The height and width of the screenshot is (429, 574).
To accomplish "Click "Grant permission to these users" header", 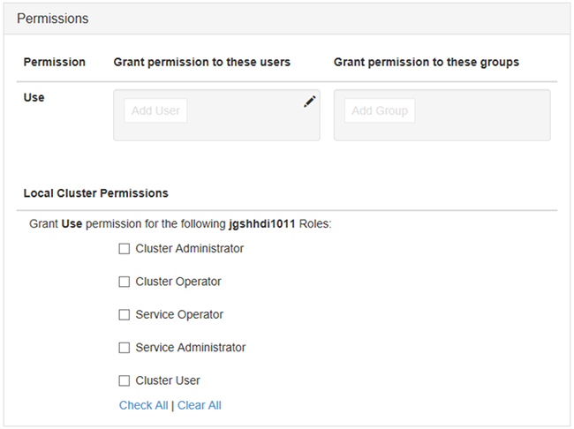I will click(x=202, y=62).
